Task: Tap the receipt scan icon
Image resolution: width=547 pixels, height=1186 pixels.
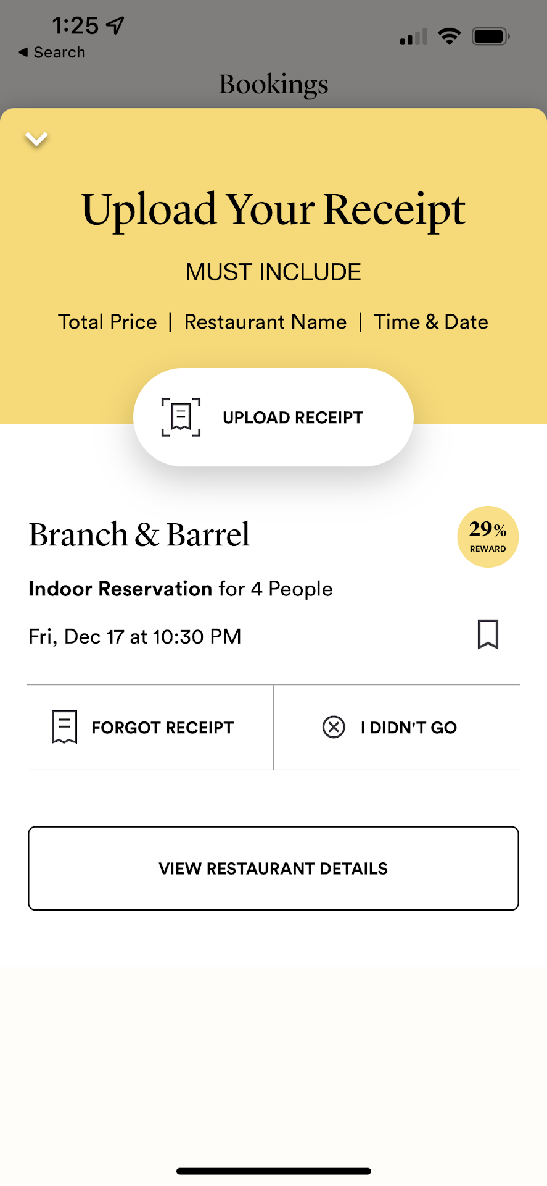Action: point(181,418)
